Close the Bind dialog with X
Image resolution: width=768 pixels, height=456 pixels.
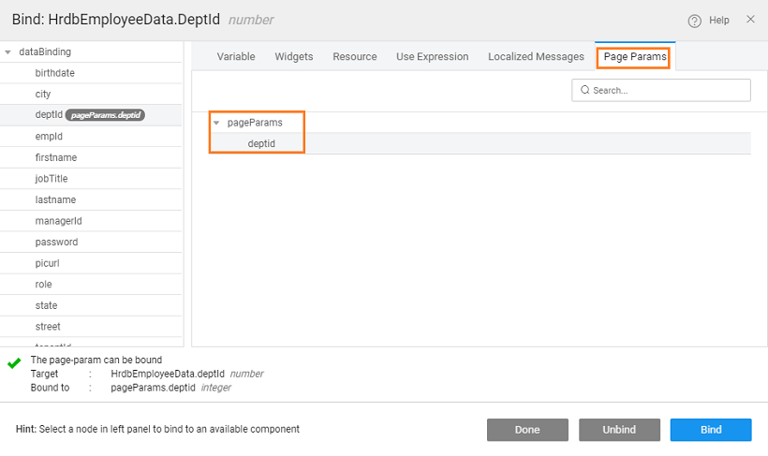(x=749, y=20)
